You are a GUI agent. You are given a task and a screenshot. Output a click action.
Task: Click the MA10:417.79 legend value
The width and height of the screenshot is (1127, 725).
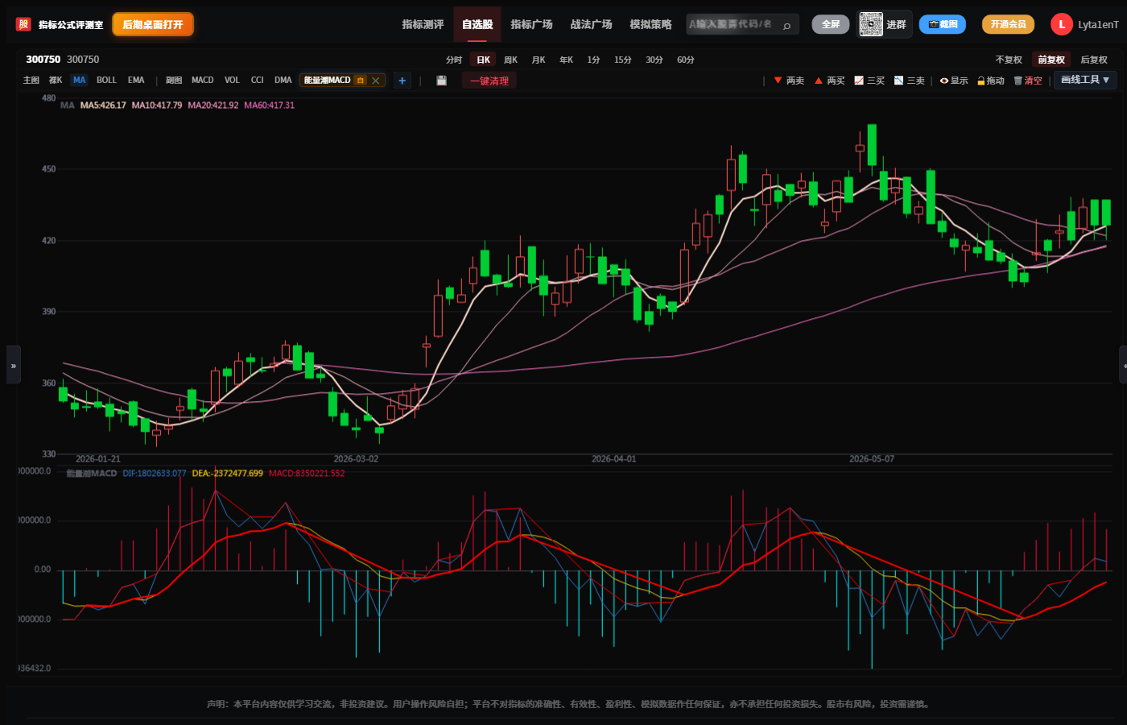(157, 106)
